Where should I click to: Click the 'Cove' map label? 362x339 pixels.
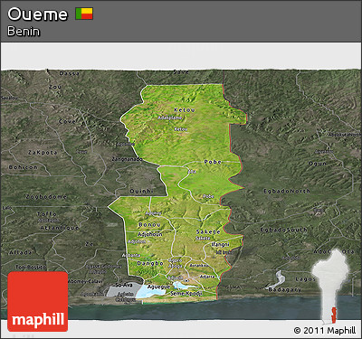67,122
